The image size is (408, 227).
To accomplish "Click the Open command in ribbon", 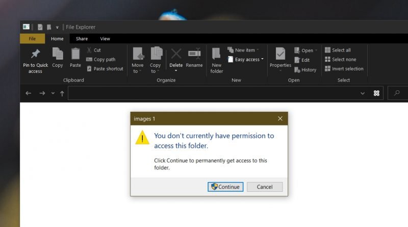I will click(x=305, y=50).
